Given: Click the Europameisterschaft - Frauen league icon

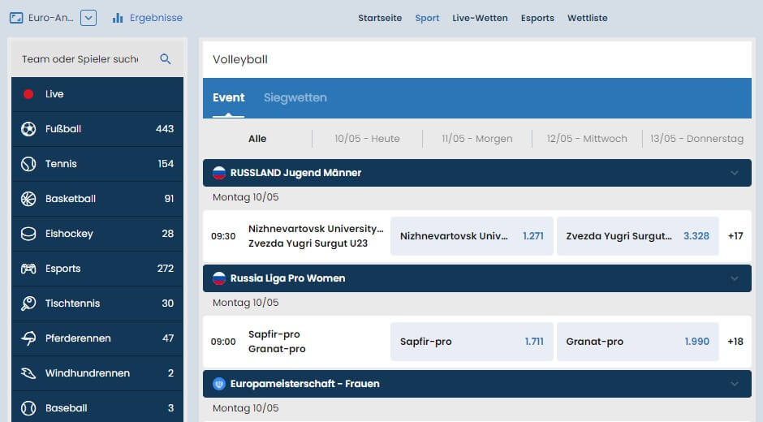Looking at the screenshot, I should (x=219, y=384).
